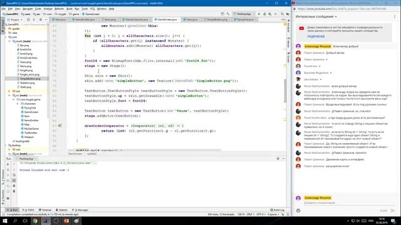
Task: Open chat filter dropdown in YouTube chat
Action: (x=316, y=17)
